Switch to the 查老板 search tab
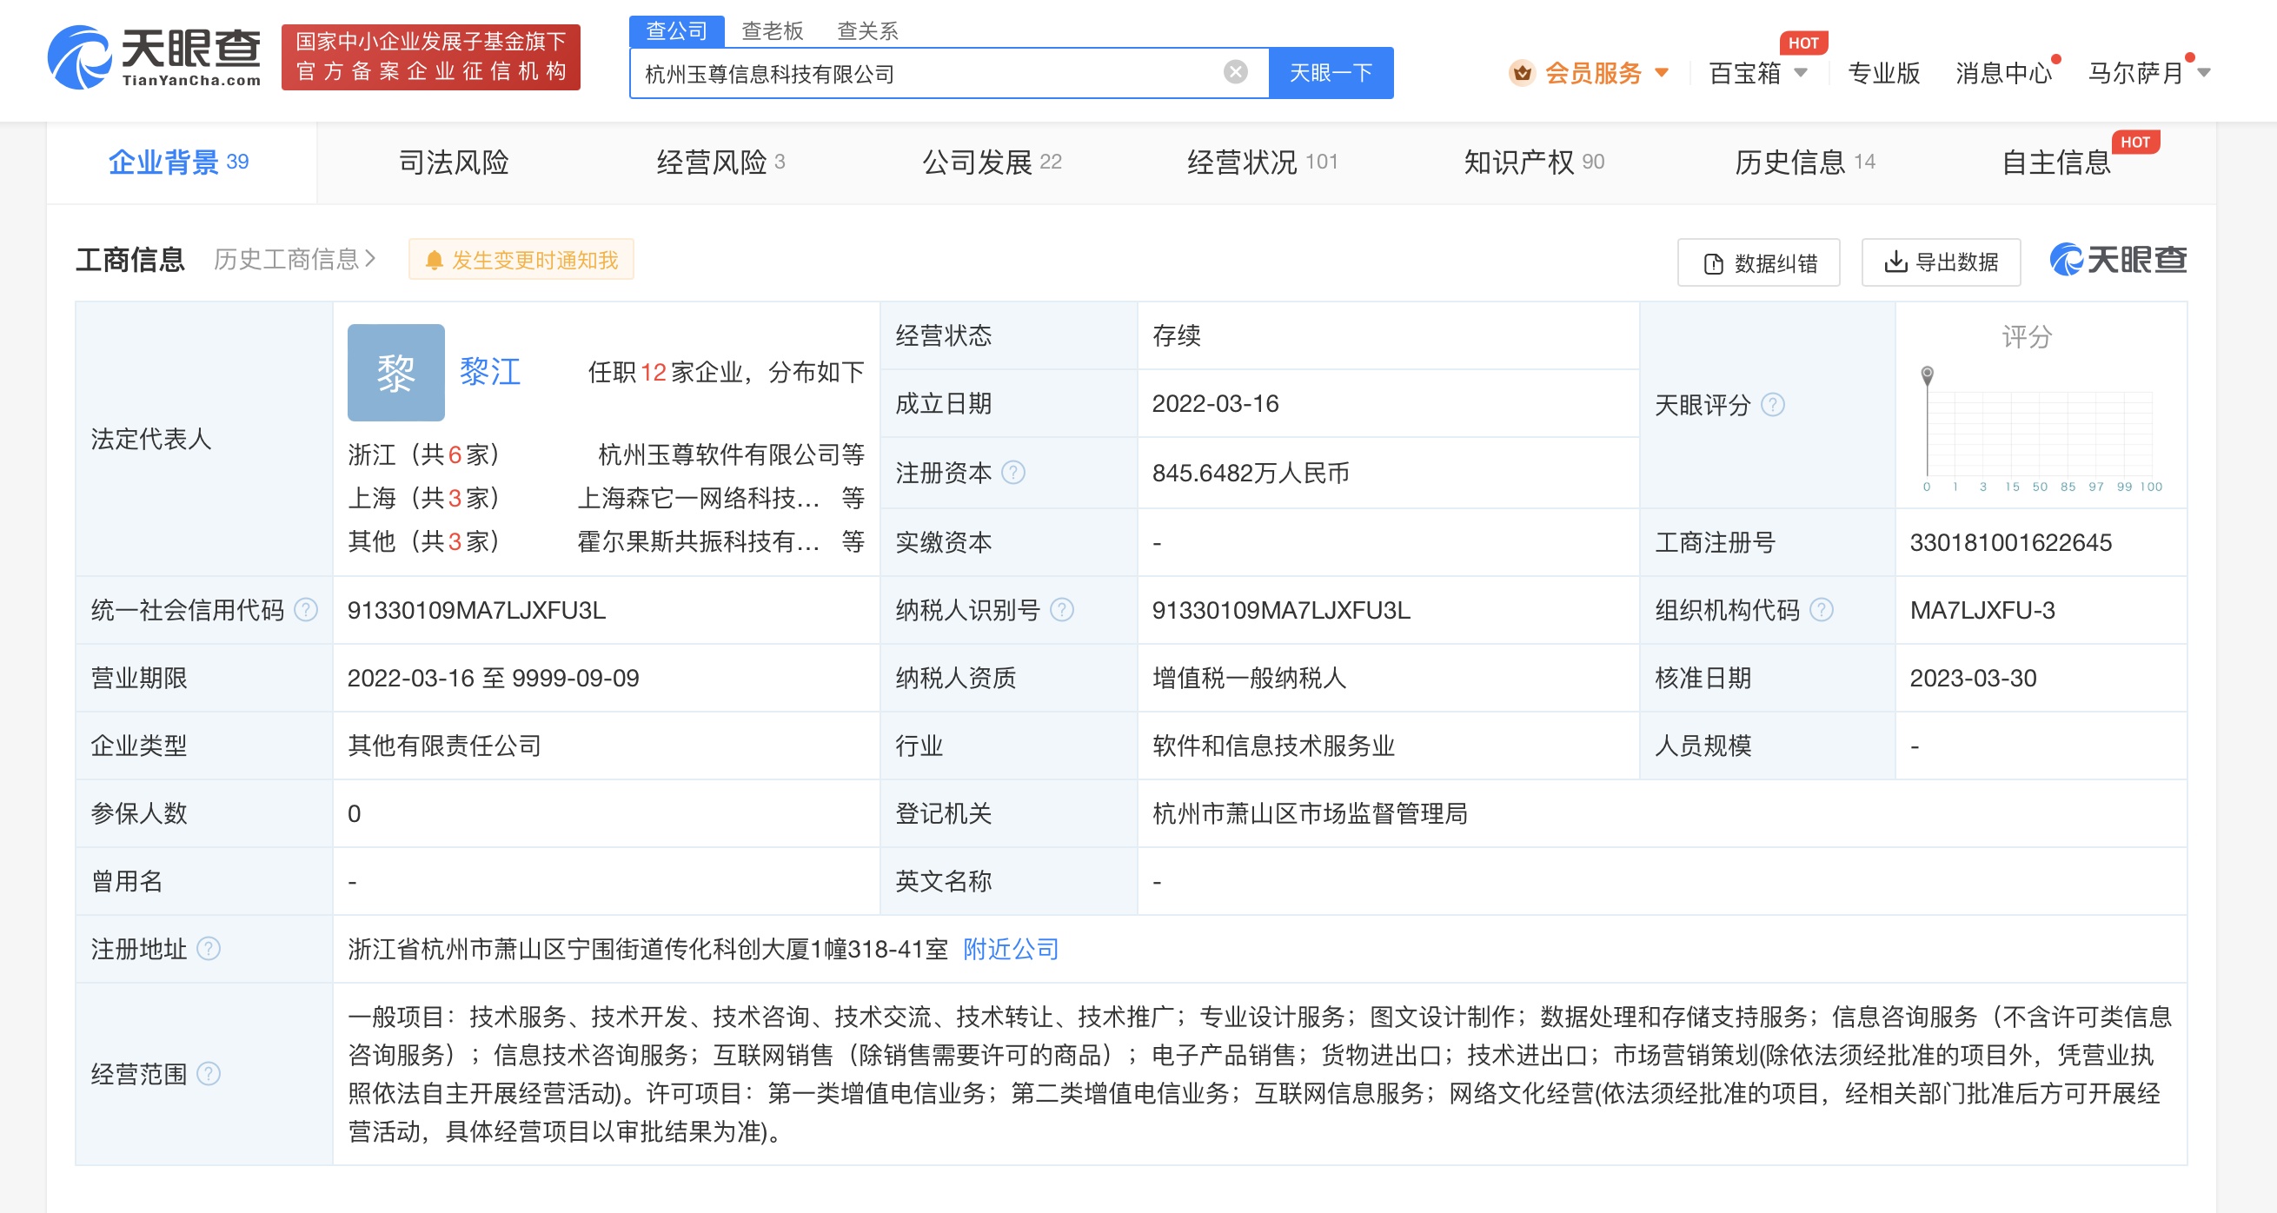The height and width of the screenshot is (1213, 2277). [x=772, y=31]
